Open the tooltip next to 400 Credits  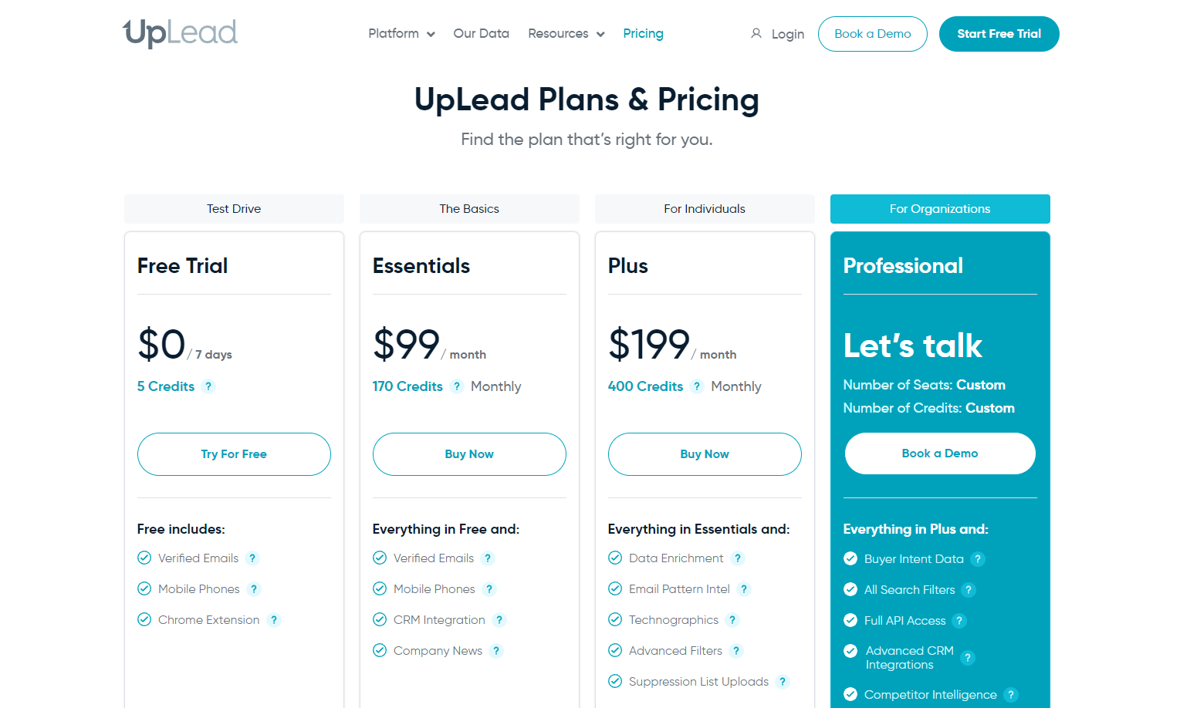click(698, 386)
